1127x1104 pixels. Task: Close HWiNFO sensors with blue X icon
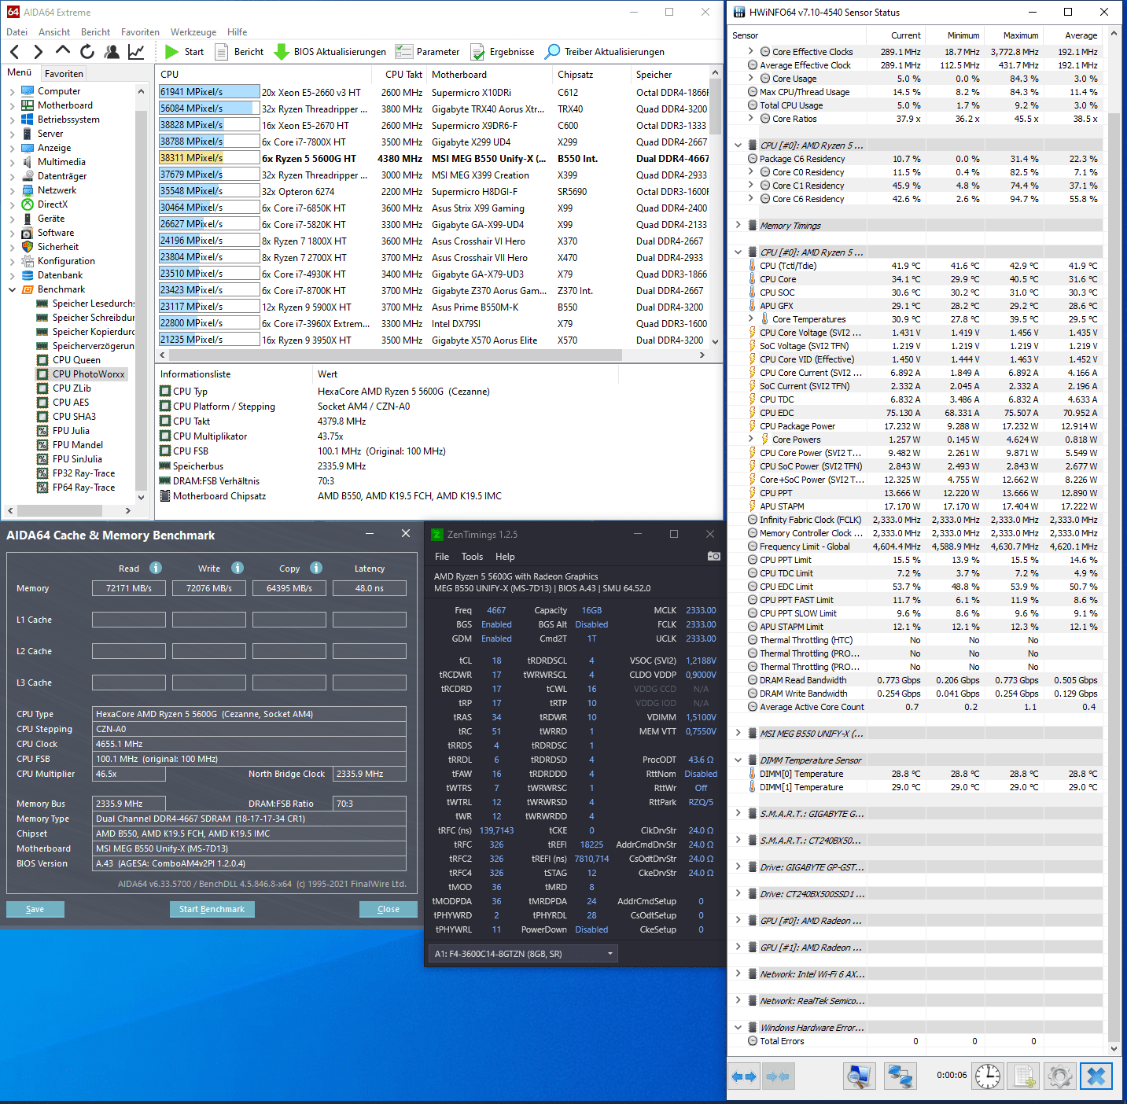pos(1096,1076)
